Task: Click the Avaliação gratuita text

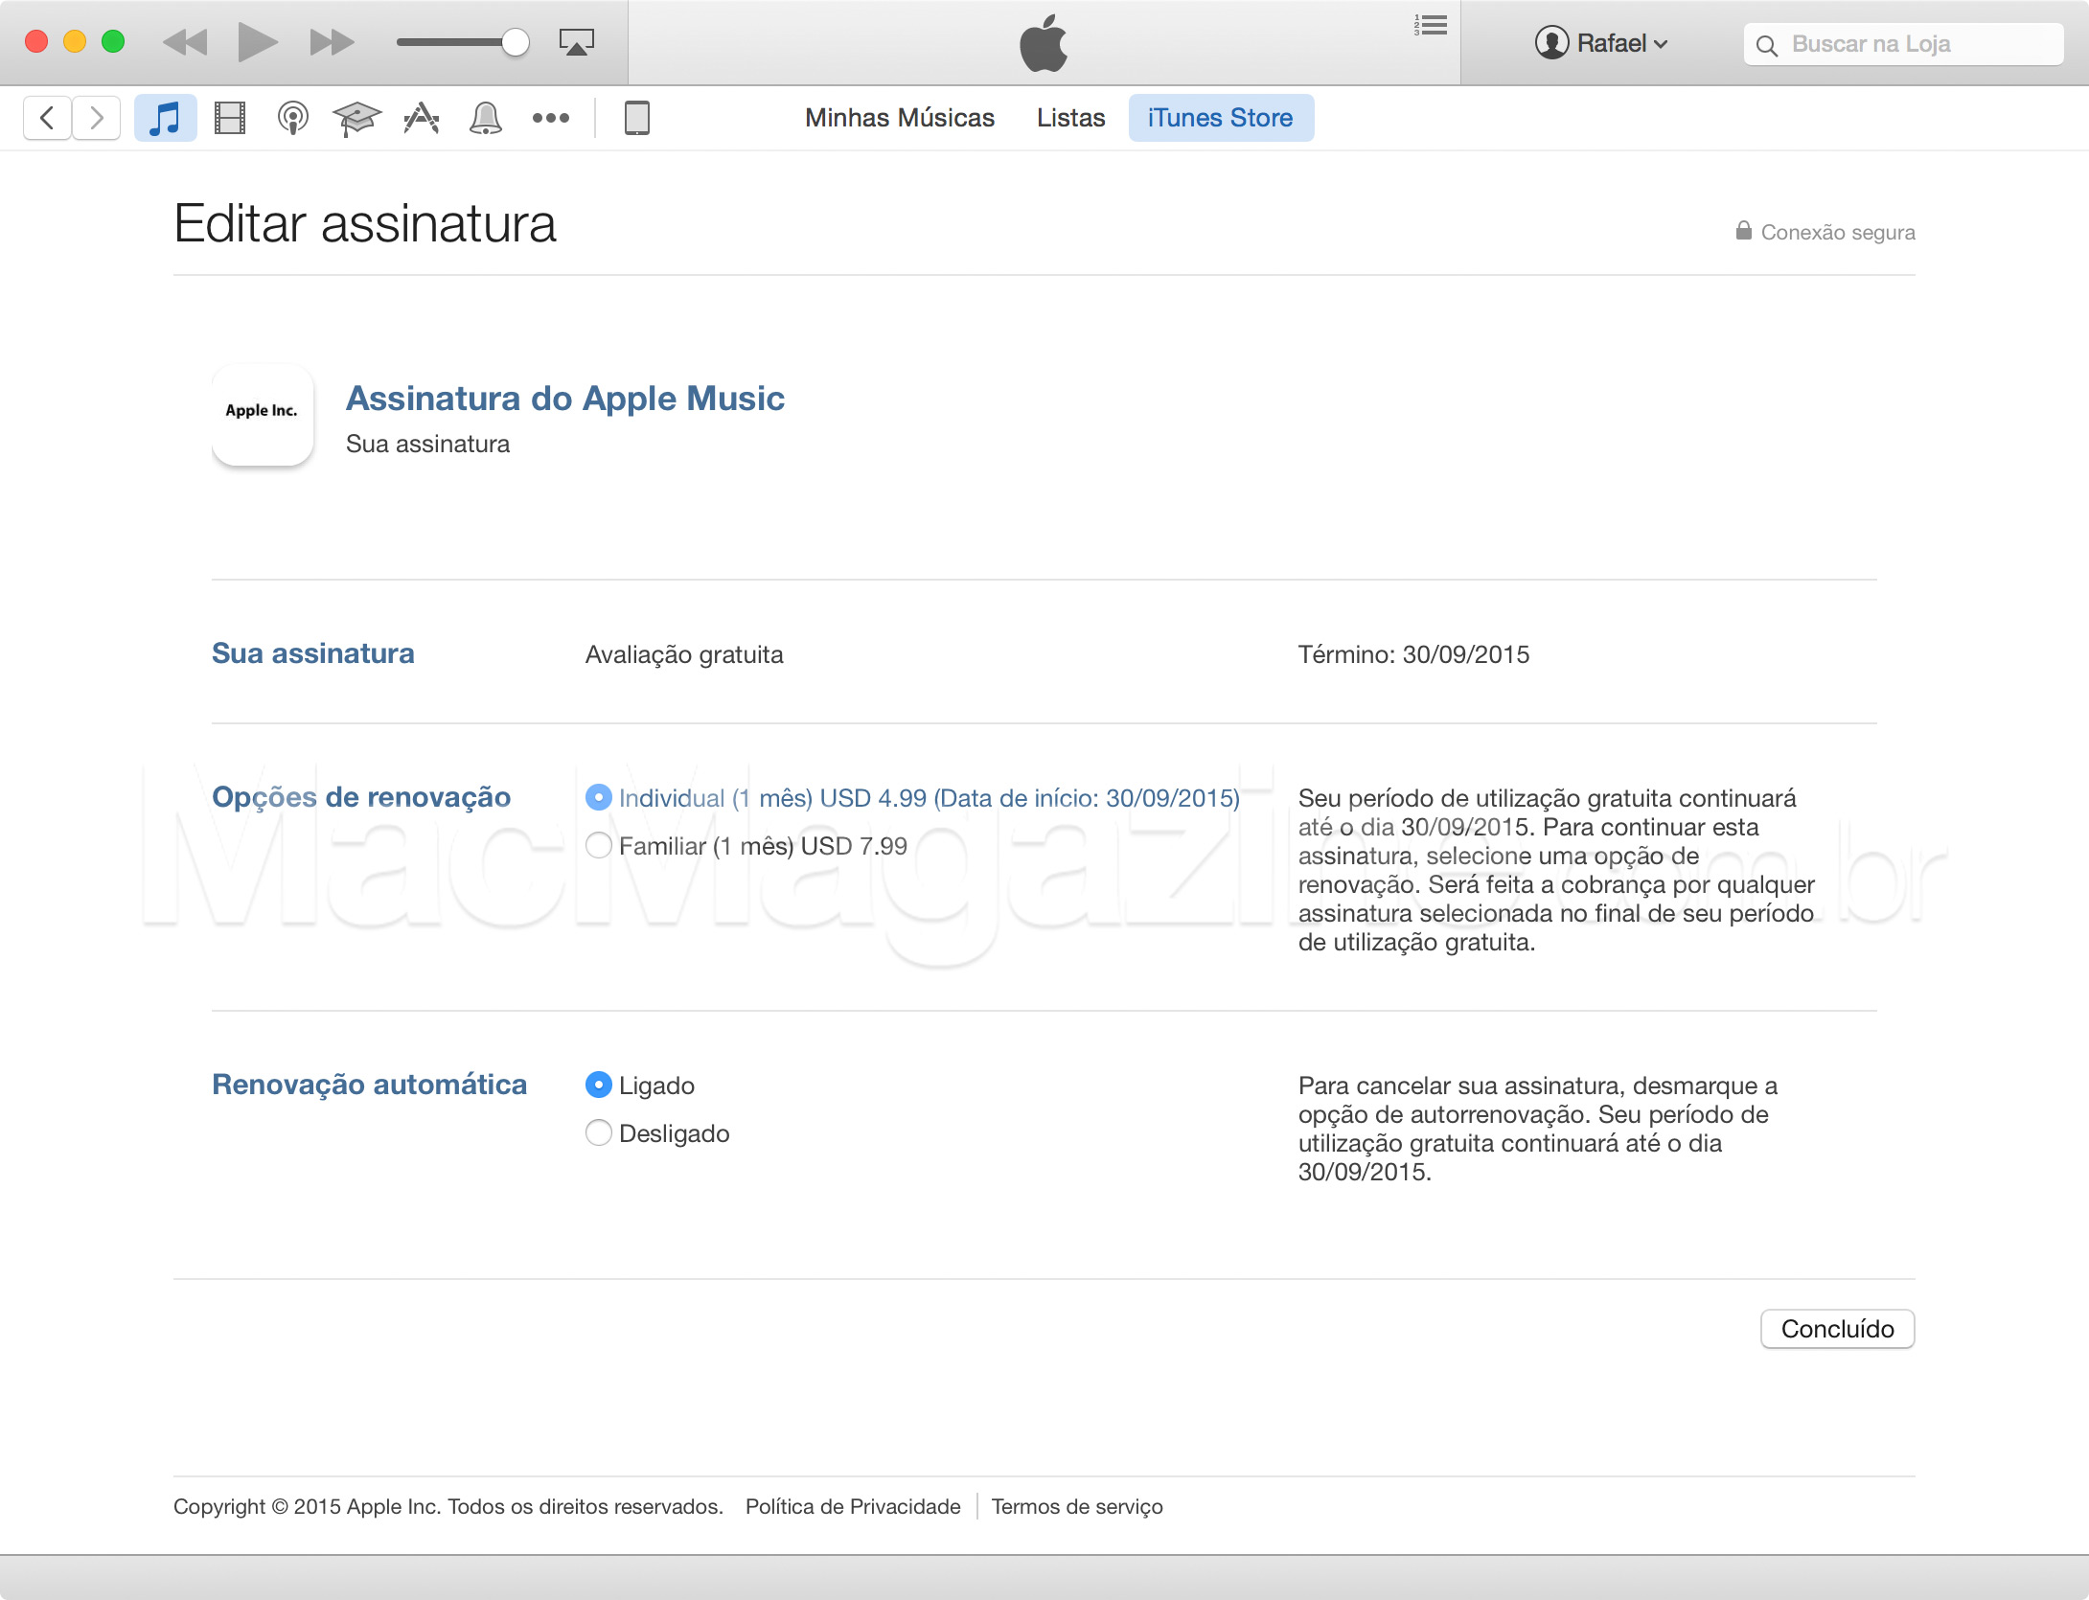Action: click(x=684, y=654)
